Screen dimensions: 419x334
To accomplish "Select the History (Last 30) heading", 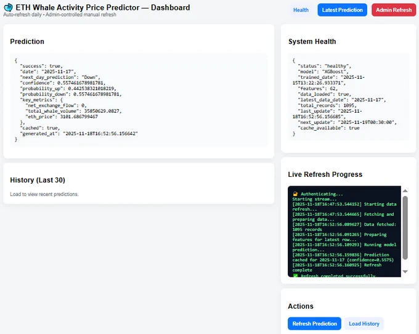I will click(38, 180).
